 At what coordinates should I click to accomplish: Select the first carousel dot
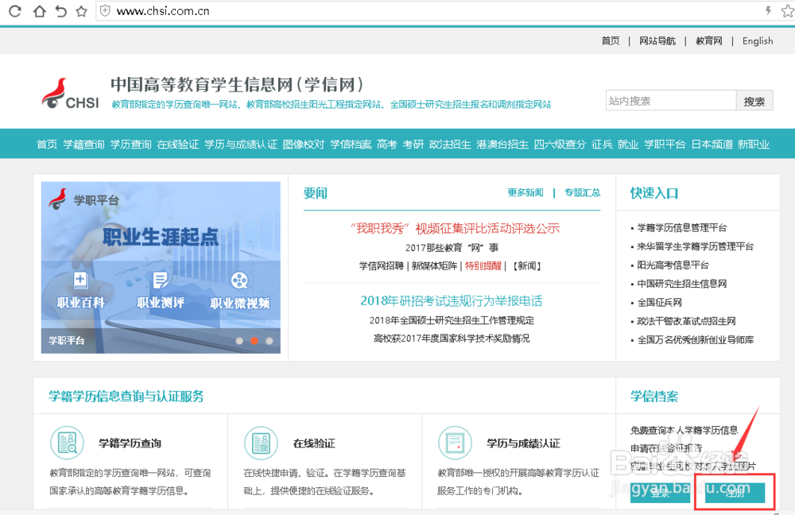(239, 341)
